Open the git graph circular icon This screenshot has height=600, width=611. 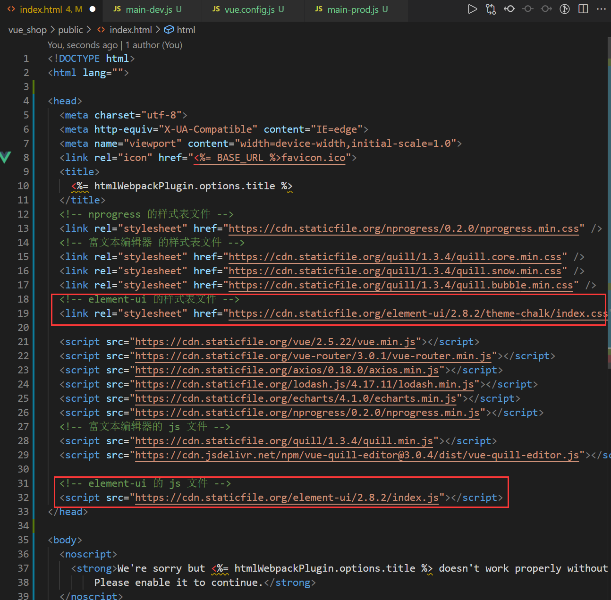[x=565, y=9]
